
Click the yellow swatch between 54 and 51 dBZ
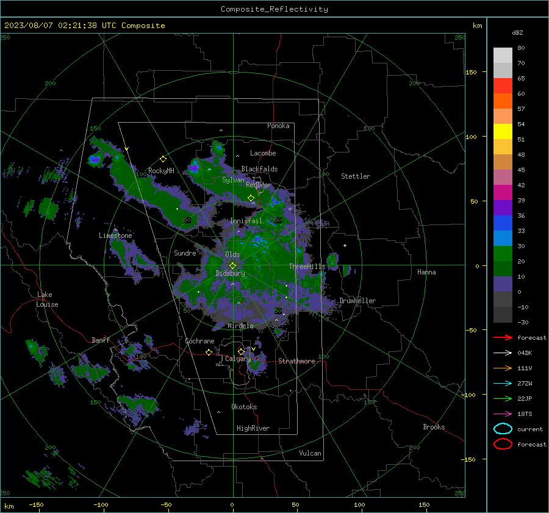point(503,131)
